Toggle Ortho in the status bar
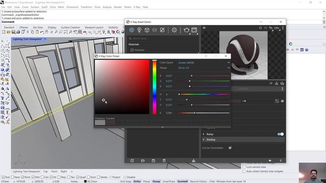326x183 pixels. pos(137,181)
